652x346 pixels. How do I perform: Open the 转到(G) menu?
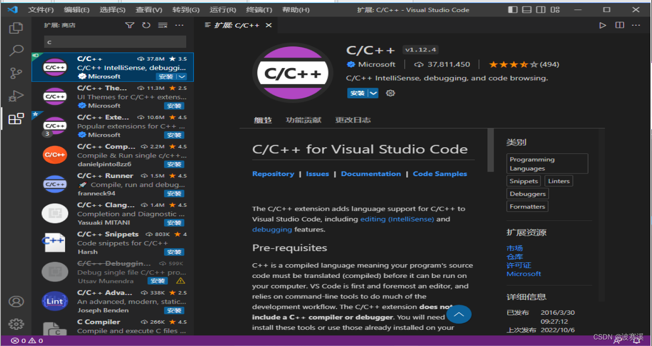pyautogui.click(x=186, y=10)
